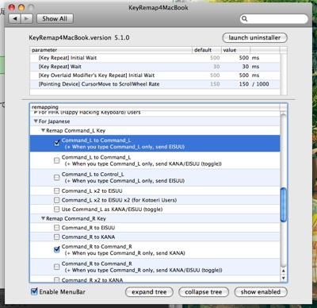Click the collapse tree button
This screenshot has height=308, width=317.
click(204, 292)
